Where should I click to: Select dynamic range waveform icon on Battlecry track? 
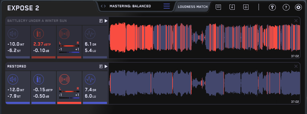tap(90, 34)
